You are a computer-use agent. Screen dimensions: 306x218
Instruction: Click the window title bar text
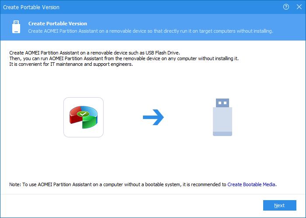pos(31,7)
